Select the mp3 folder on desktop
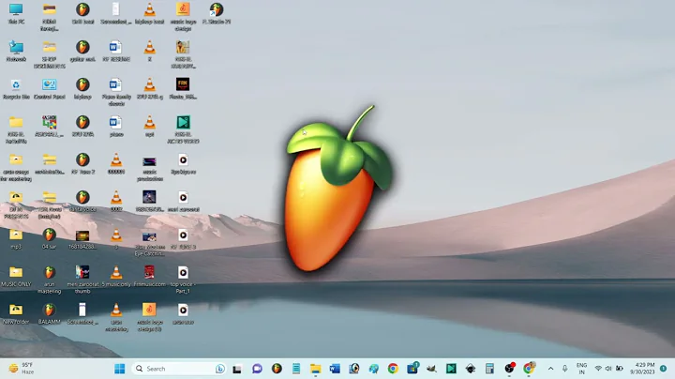 click(x=16, y=239)
